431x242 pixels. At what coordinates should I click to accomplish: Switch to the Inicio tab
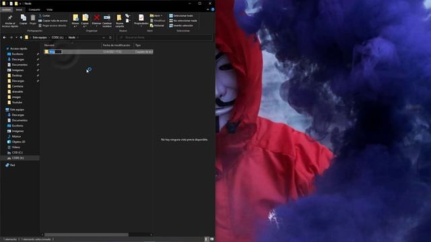(x=19, y=9)
